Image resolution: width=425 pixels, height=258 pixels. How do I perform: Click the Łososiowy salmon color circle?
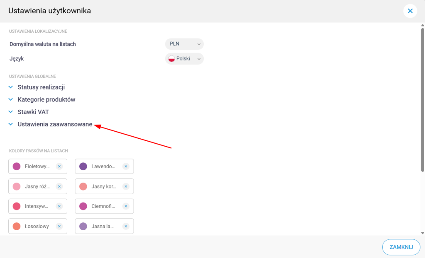[17, 226]
